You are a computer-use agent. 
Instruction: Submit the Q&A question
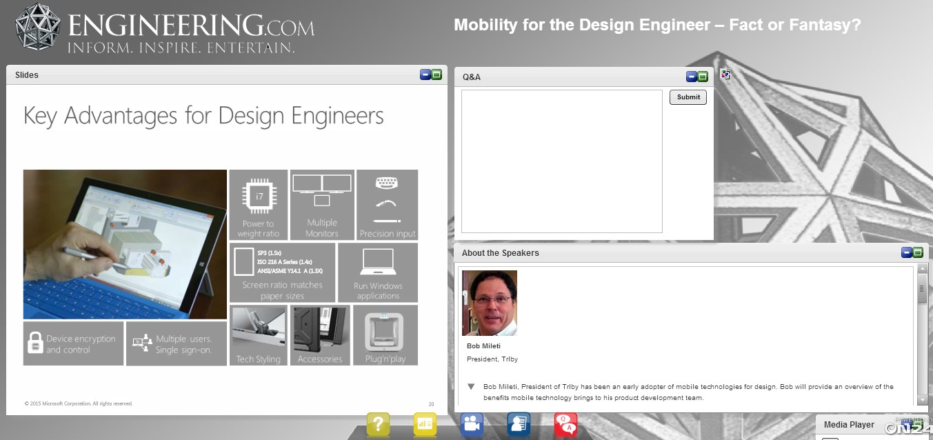point(688,97)
